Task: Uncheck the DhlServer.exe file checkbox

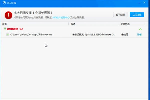Action: click(8, 34)
